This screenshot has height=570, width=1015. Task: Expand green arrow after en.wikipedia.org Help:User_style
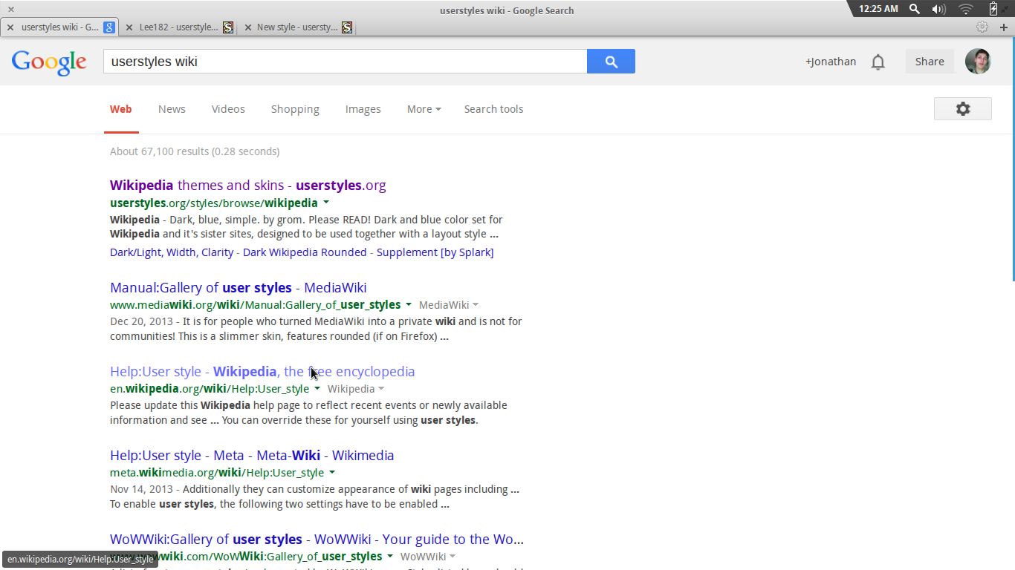317,389
